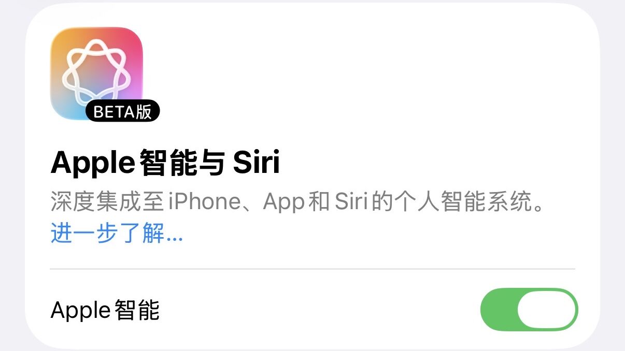This screenshot has height=351, width=625.
Task: Open the 进一步了解... link
Action: 117,233
